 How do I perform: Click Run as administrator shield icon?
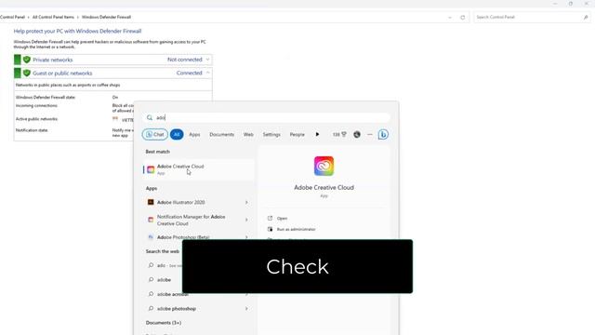click(x=270, y=230)
